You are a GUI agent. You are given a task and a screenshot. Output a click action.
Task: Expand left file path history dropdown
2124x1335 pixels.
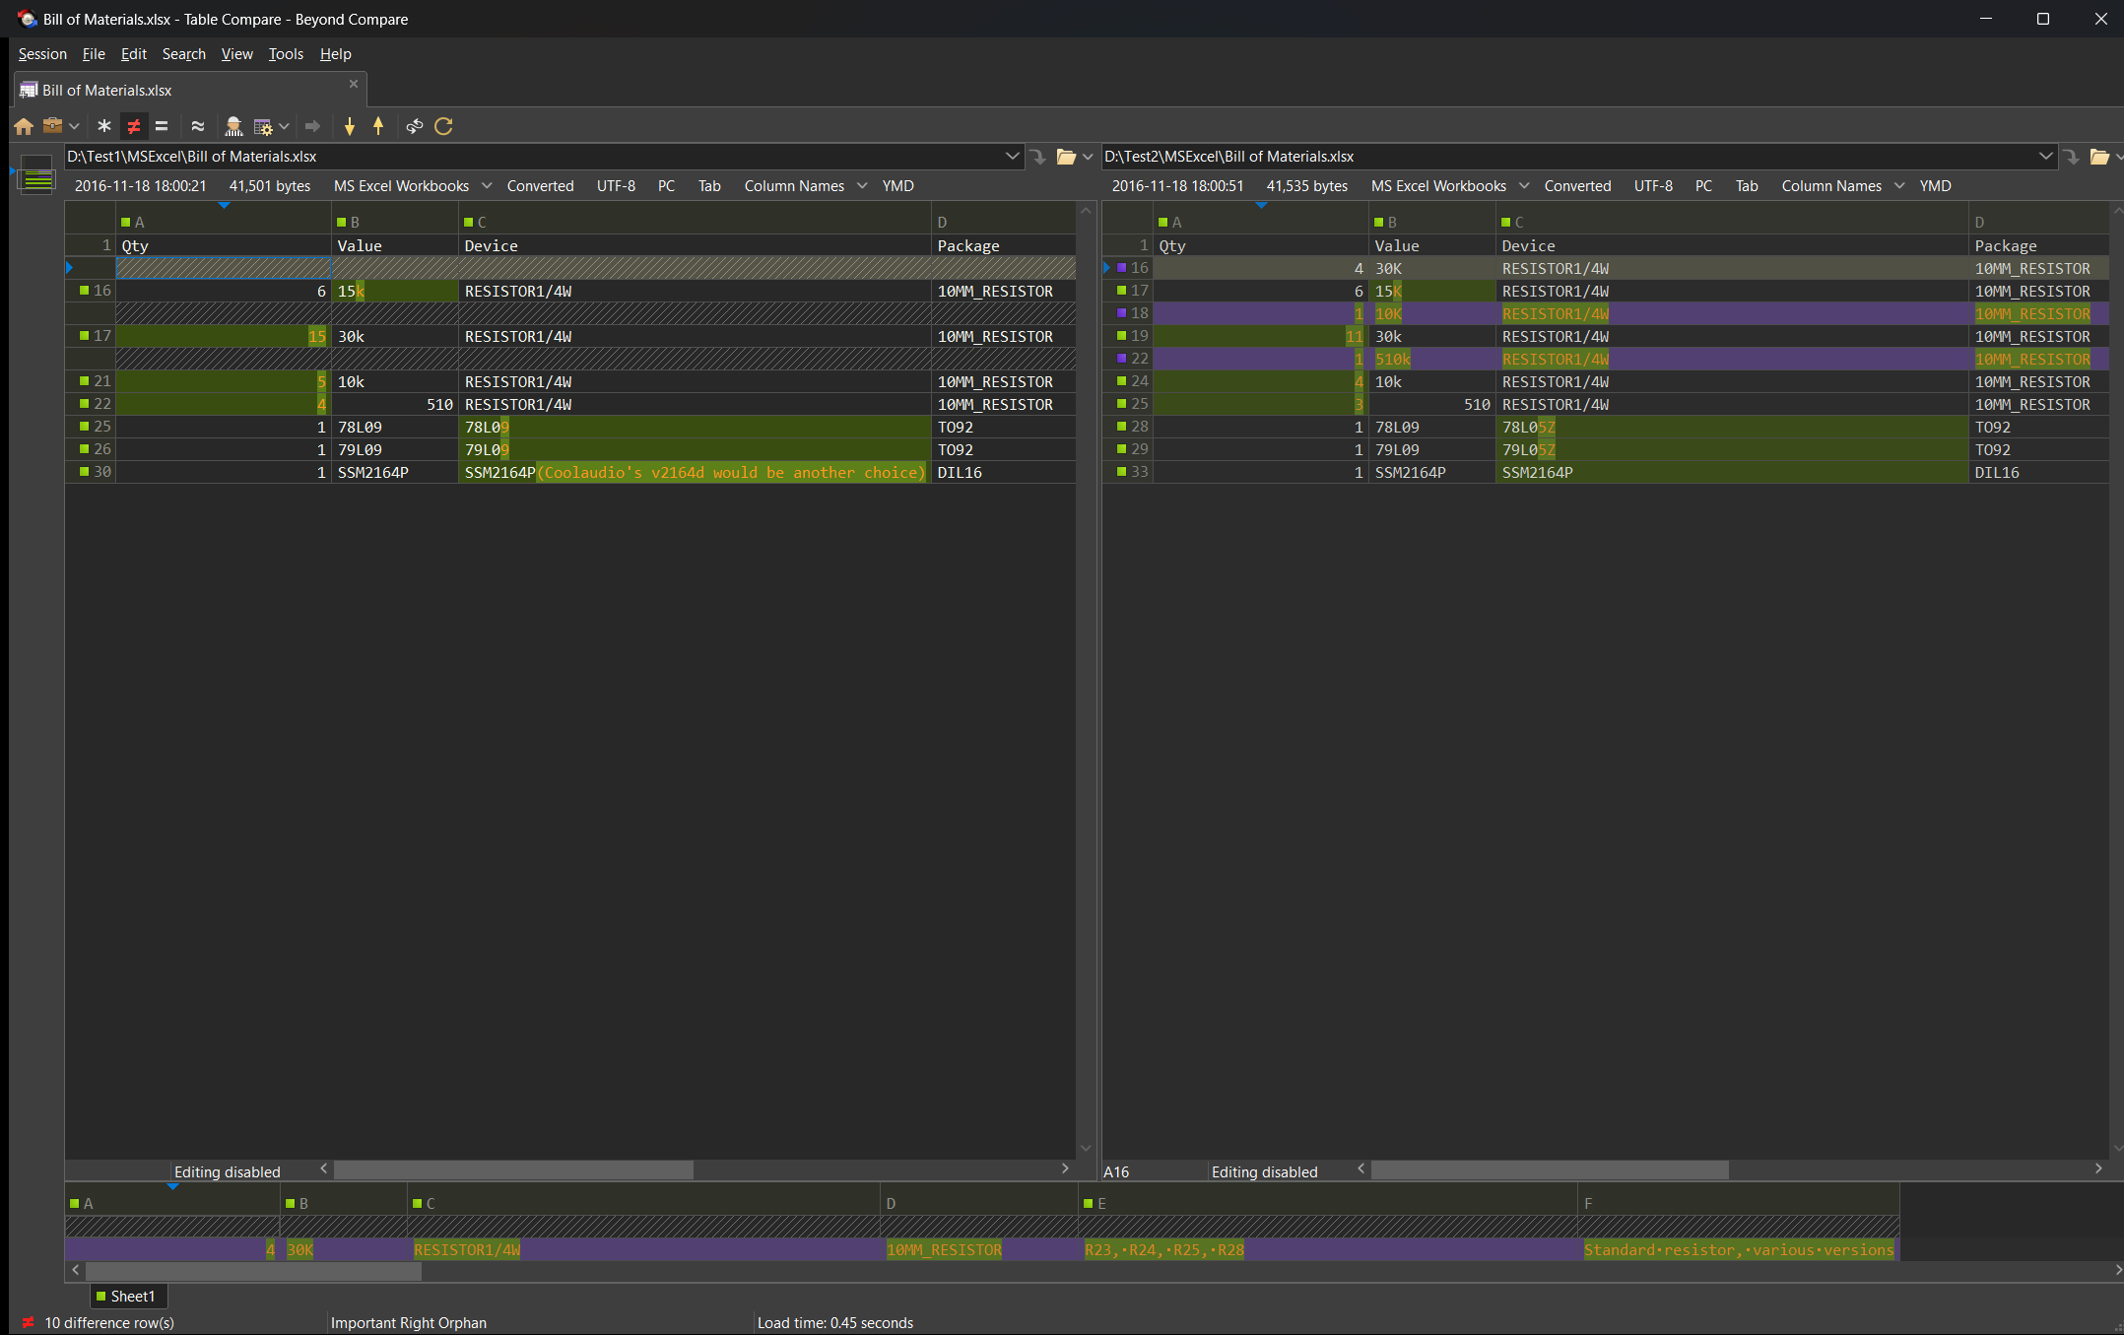tap(1012, 157)
